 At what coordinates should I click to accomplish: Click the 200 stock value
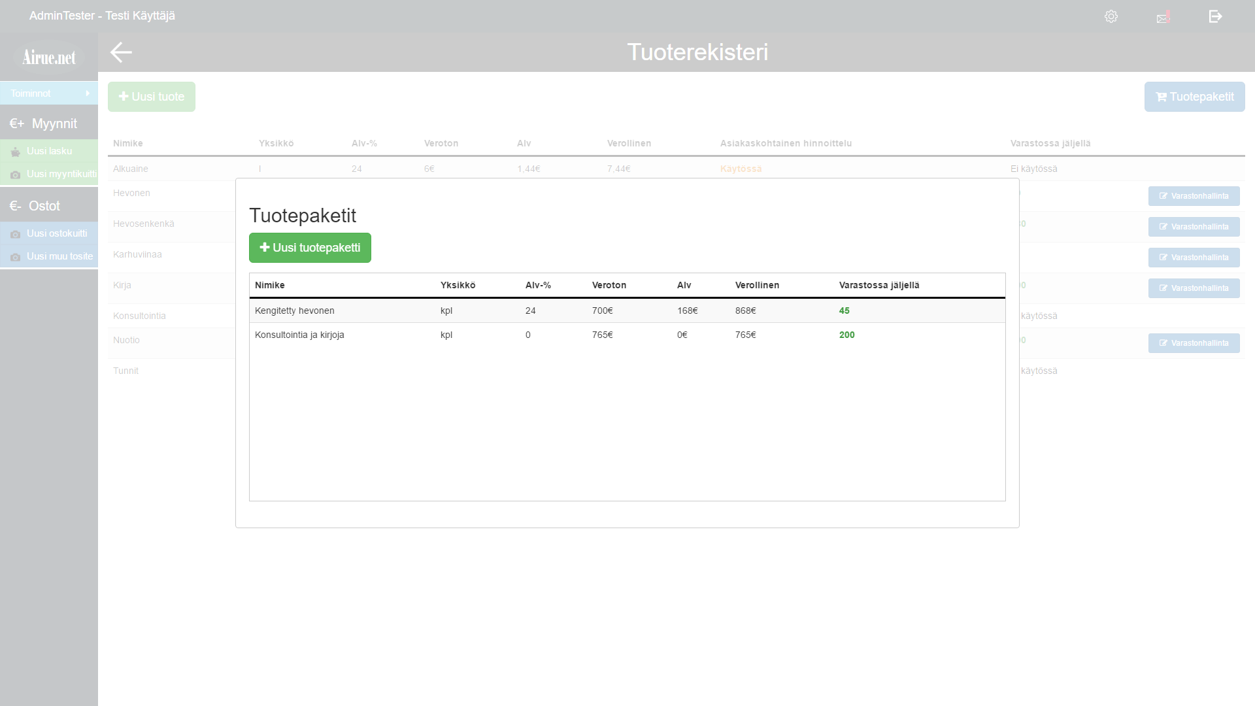coord(847,335)
